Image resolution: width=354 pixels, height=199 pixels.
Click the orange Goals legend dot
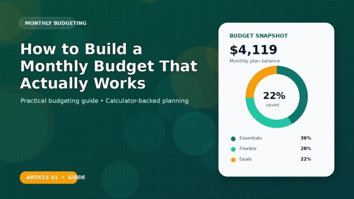(x=233, y=160)
